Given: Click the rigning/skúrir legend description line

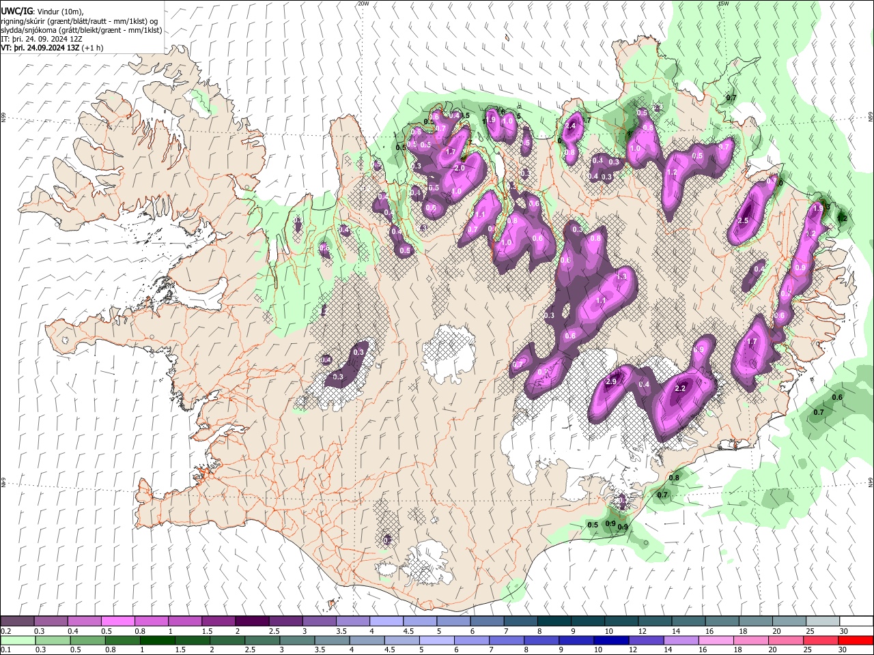Looking at the screenshot, I should (x=79, y=21).
